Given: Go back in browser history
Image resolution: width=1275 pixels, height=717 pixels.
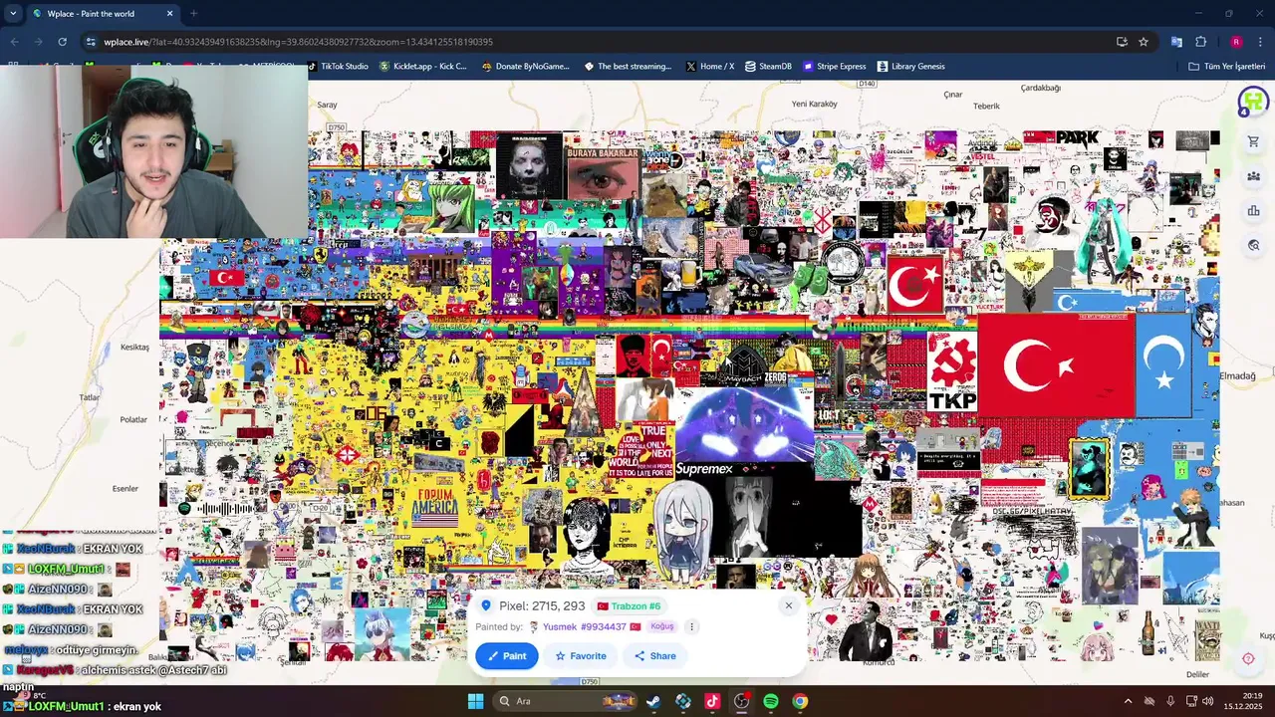Looking at the screenshot, I should click(14, 42).
